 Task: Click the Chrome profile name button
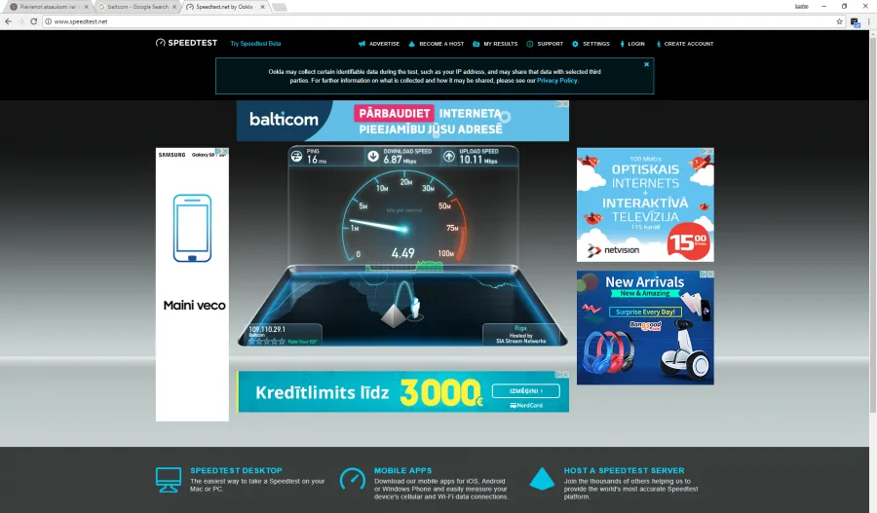point(802,6)
